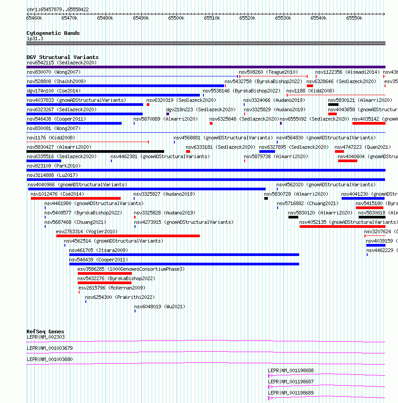The height and width of the screenshot is (403, 398).
Task: Click the 1p31.3 cytogenetic band bar
Action: [x=206, y=43]
